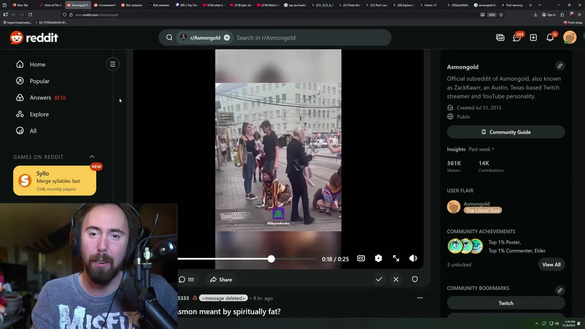This screenshot has width=585, height=329.
Task: View All community achievements
Action: click(x=551, y=265)
